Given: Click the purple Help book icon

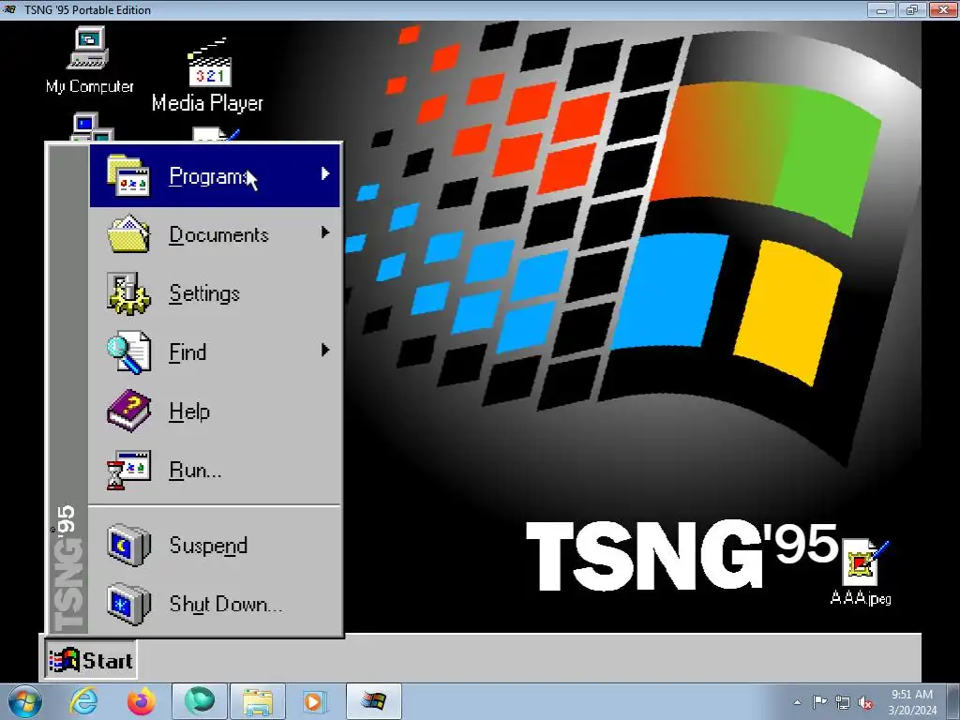Looking at the screenshot, I should (x=127, y=411).
